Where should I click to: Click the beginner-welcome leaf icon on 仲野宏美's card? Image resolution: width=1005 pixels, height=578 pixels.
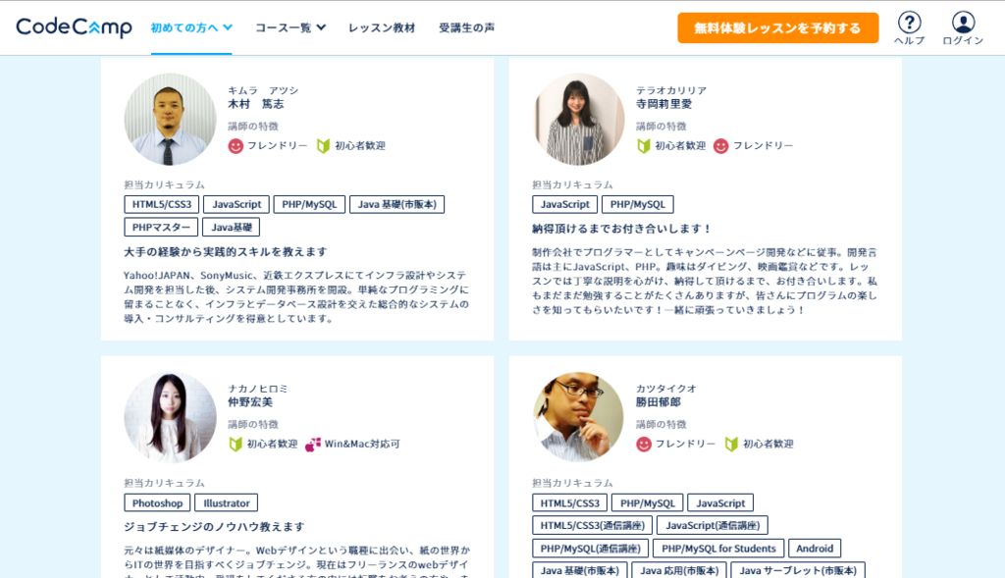tap(236, 445)
